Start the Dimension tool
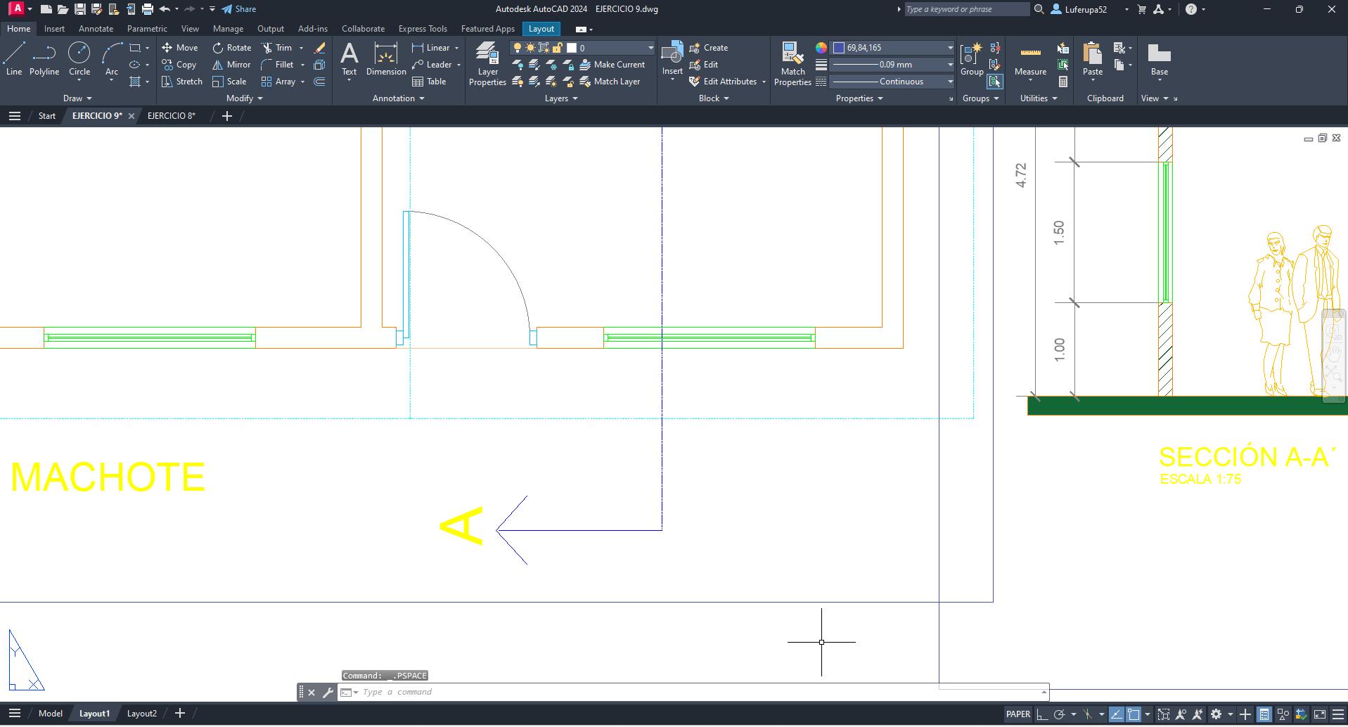 pyautogui.click(x=386, y=59)
